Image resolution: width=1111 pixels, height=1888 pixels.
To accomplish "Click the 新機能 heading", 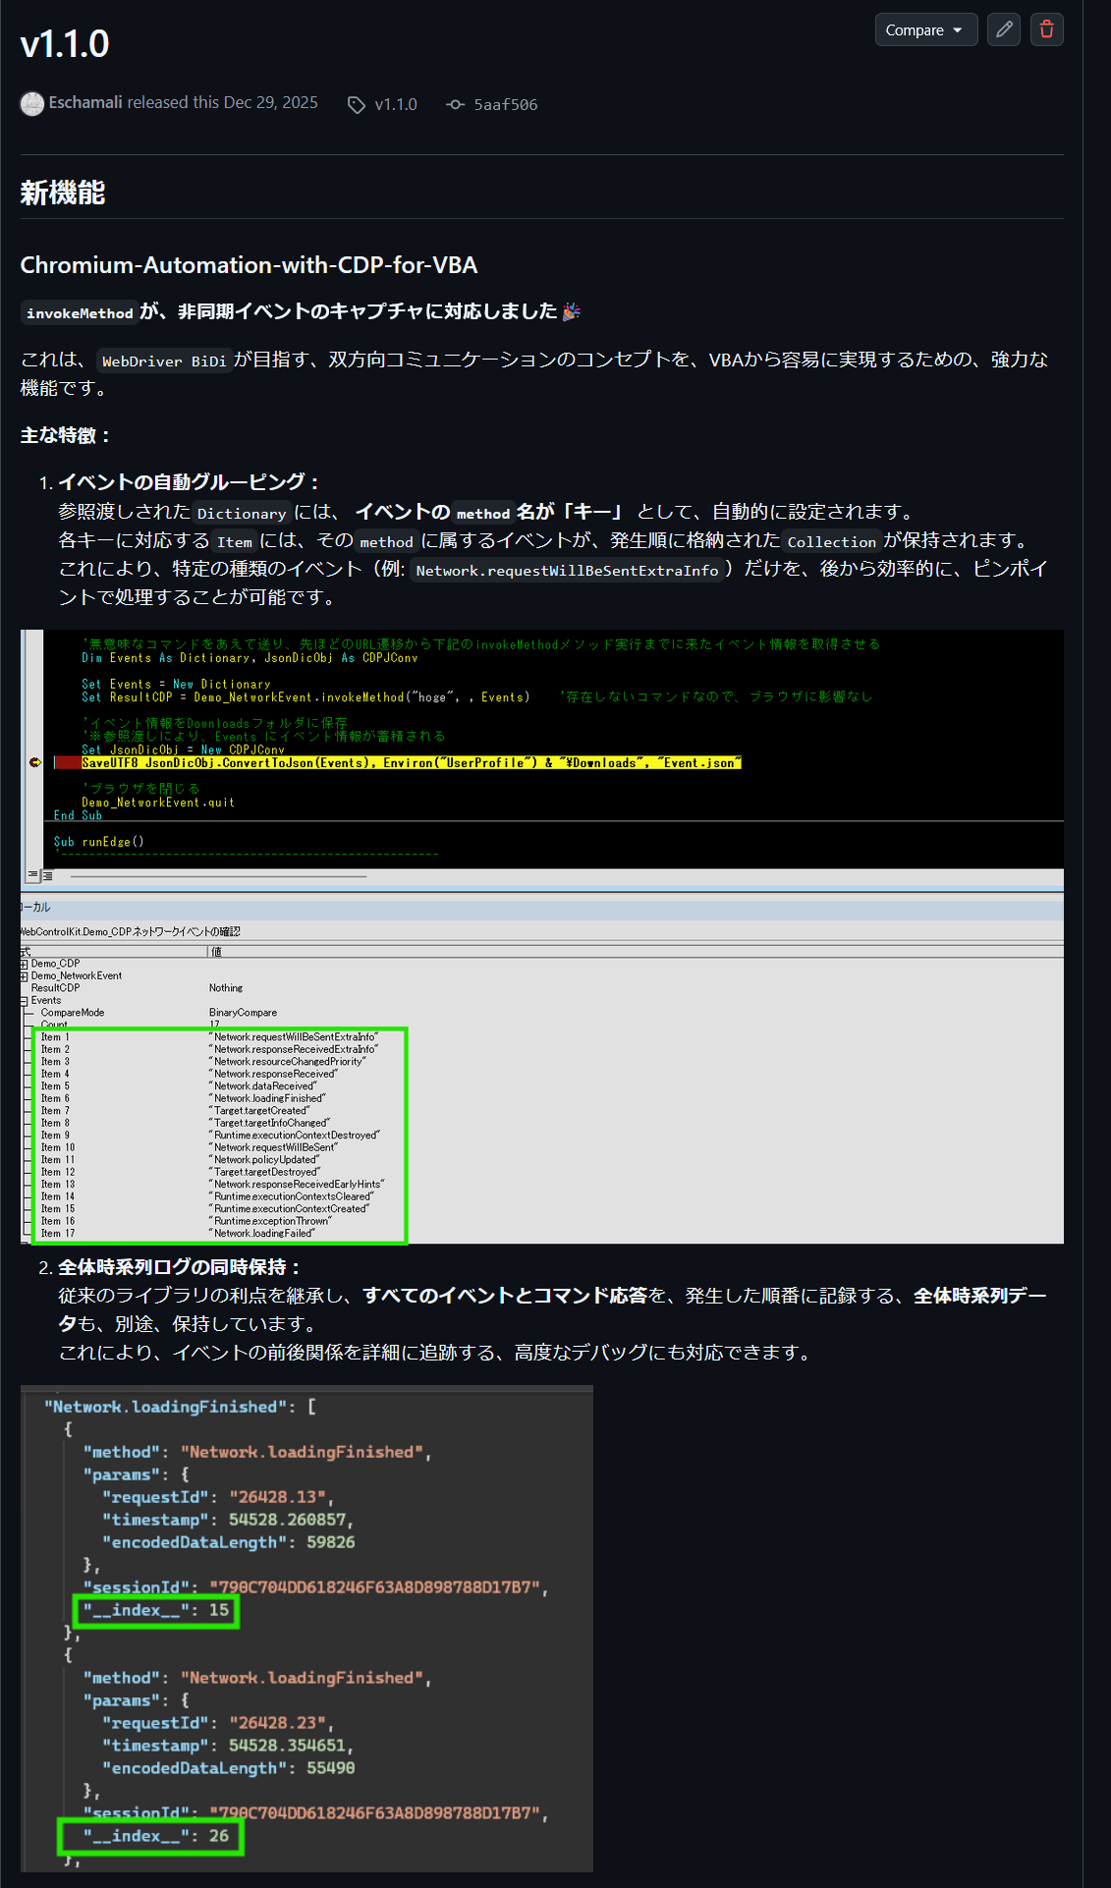I will 63,193.
